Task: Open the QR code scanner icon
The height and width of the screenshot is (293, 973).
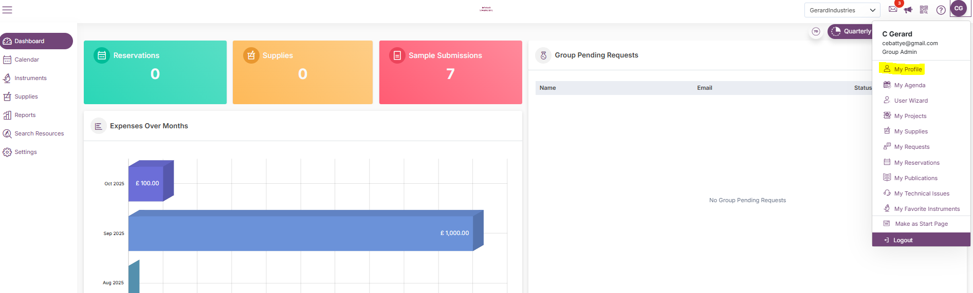Action: coord(924,10)
